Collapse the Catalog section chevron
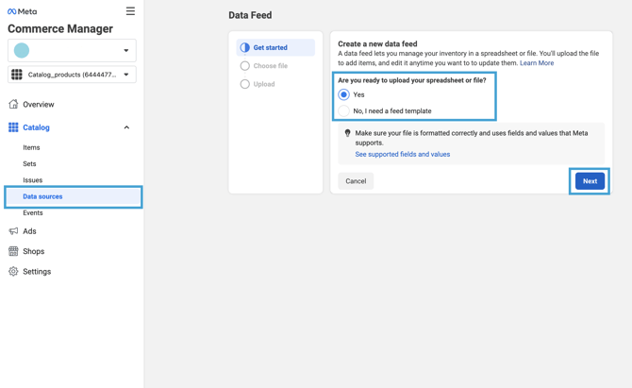632x388 pixels. pos(126,127)
